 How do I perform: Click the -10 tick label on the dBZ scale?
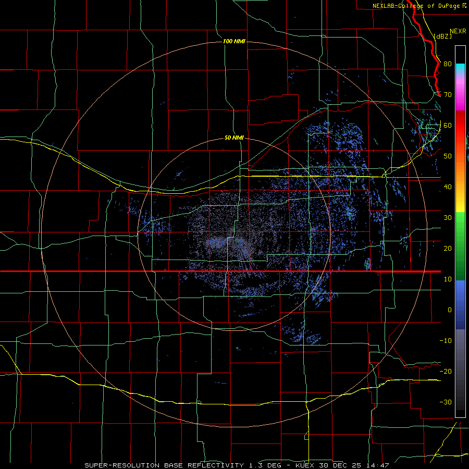[446, 341]
